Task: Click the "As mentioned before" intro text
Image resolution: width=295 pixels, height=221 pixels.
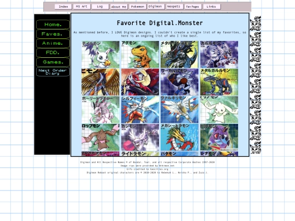Action: pos(160,34)
